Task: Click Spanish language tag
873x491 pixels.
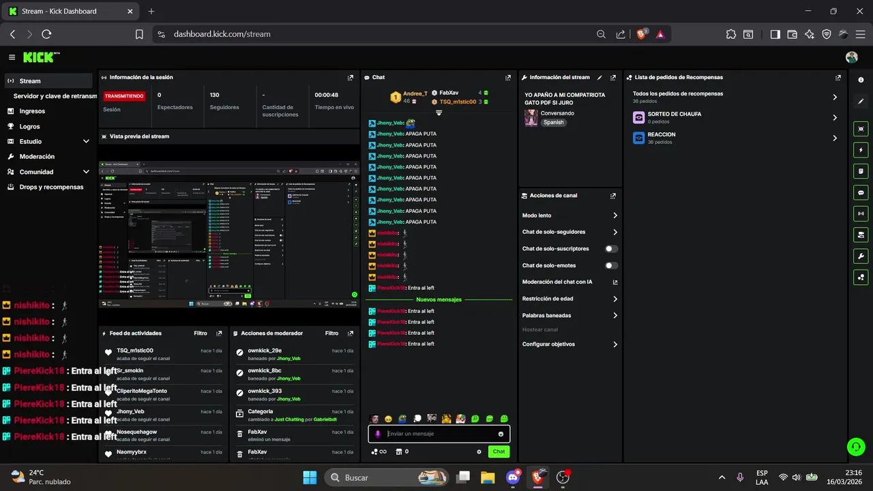Action: (x=553, y=123)
